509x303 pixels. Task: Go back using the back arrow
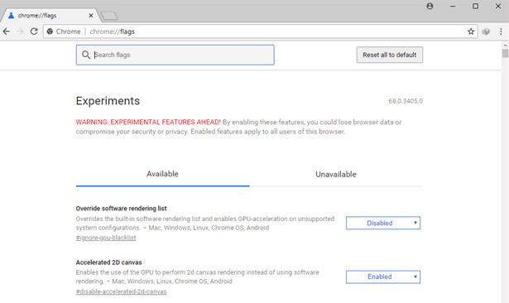tap(6, 31)
